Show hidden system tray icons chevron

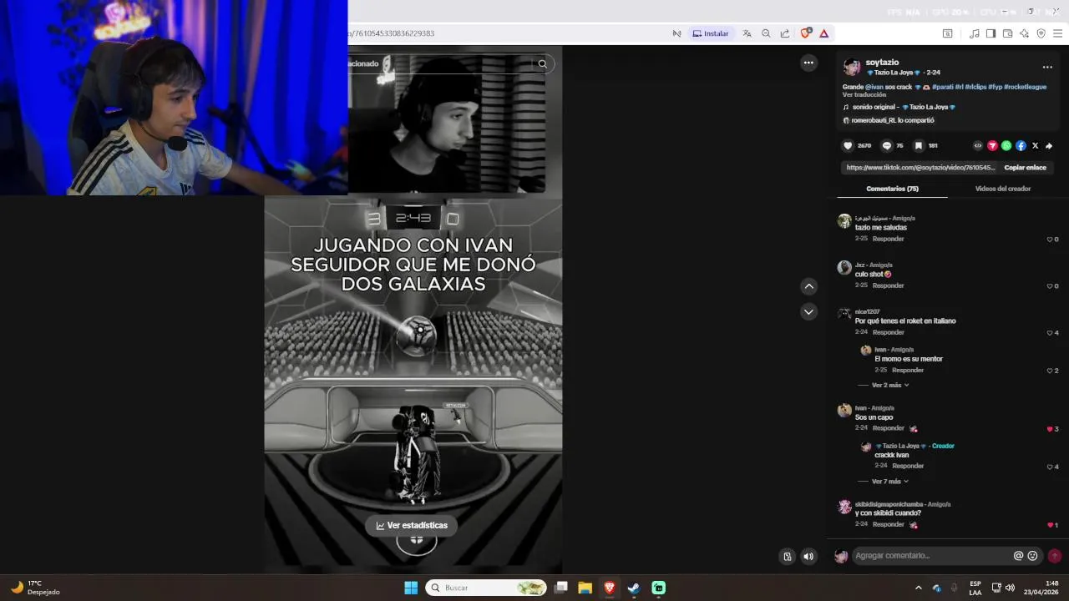coord(919,588)
